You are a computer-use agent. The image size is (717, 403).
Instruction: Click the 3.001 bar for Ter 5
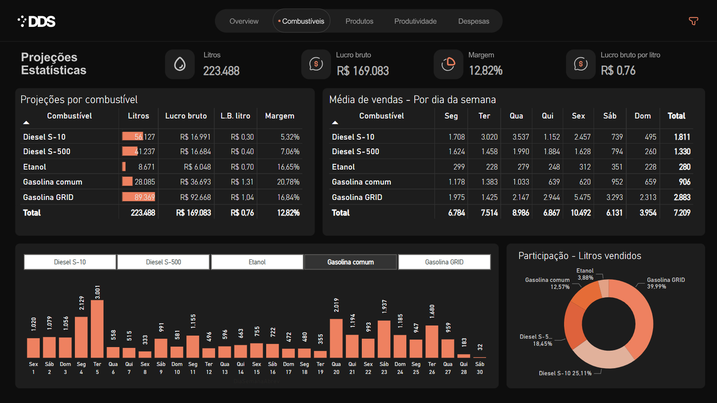(97, 329)
